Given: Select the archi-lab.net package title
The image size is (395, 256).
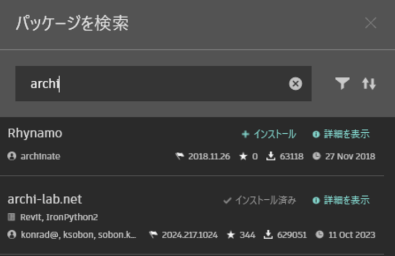Looking at the screenshot, I should tap(45, 199).
